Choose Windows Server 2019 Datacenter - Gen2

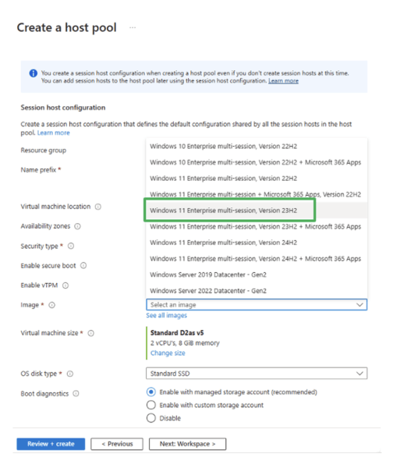(257, 275)
